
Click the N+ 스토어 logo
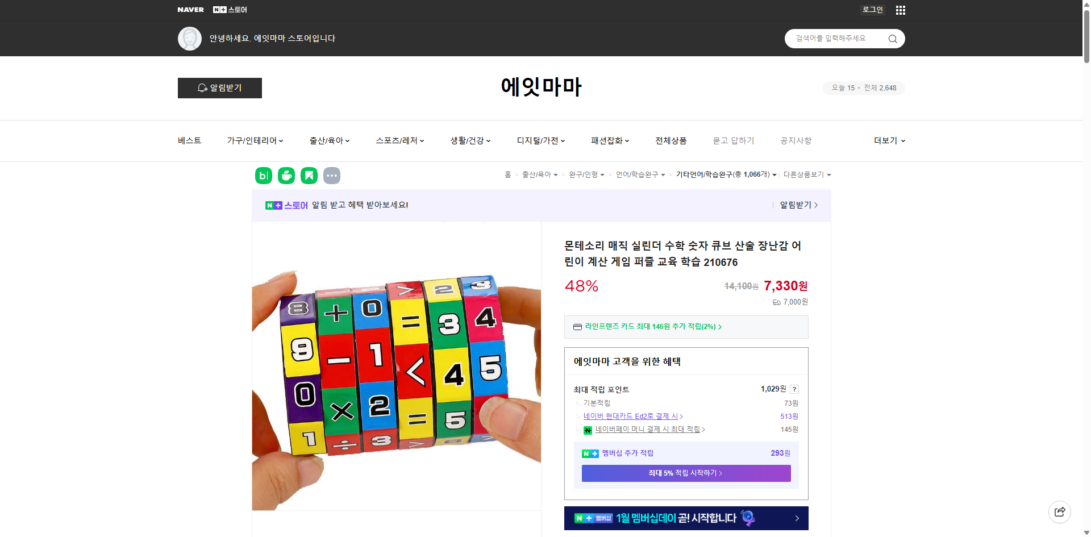[230, 10]
